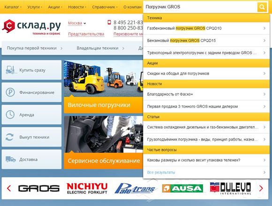272x206 pixels.
Task: Click the engine repair photo thumbnail
Action: tap(103, 134)
